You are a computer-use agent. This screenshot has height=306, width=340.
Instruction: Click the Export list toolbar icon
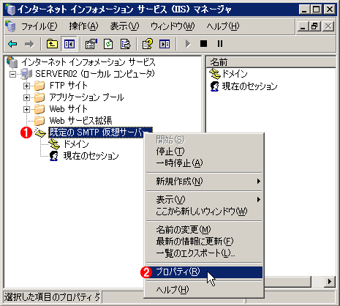click(x=125, y=44)
